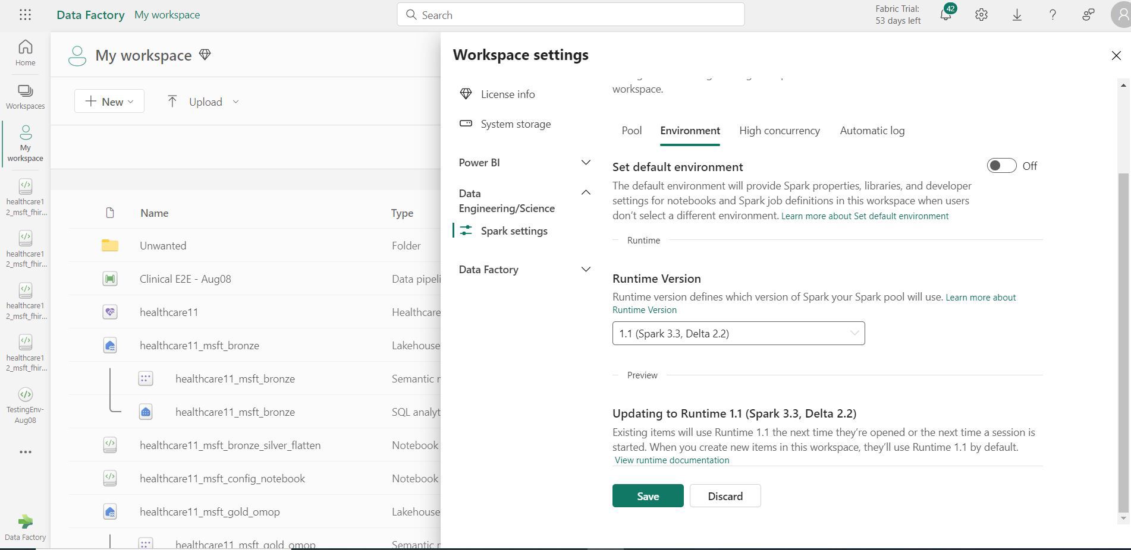
Task: Sort list by Type column header
Action: [402, 213]
